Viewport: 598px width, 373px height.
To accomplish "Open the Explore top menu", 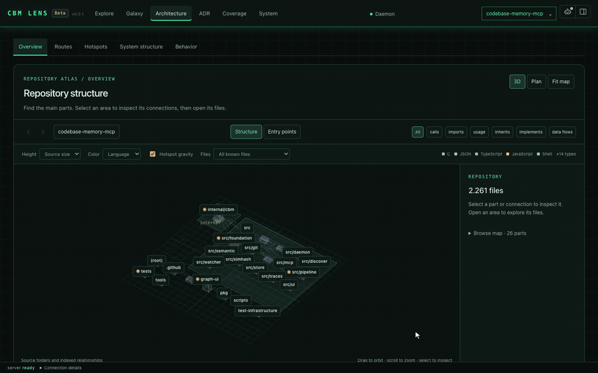I will pyautogui.click(x=104, y=13).
